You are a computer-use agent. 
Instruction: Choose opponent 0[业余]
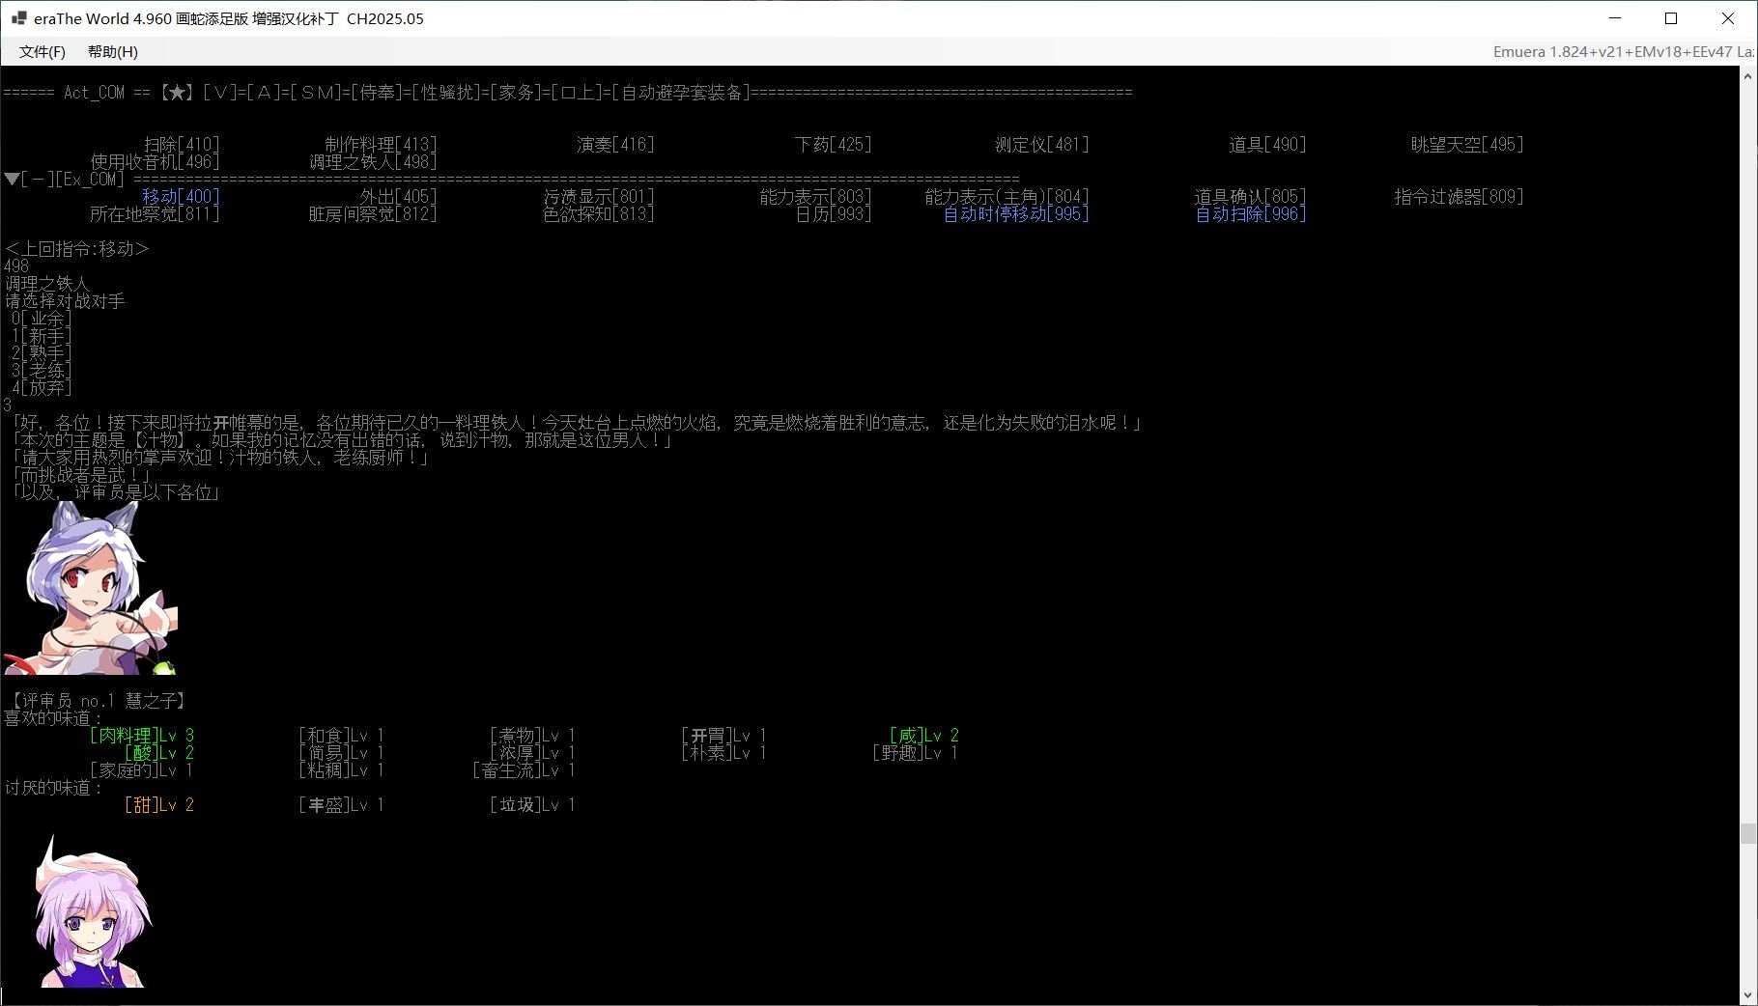pyautogui.click(x=42, y=319)
